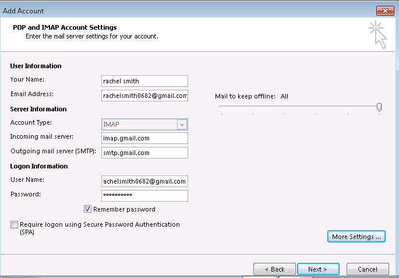This screenshot has width=399, height=278.
Task: Close the Add Account window
Action: (x=385, y=10)
